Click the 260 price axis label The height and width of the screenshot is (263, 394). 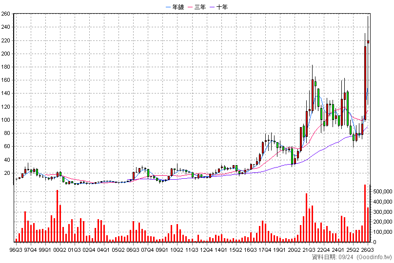pos(5,14)
